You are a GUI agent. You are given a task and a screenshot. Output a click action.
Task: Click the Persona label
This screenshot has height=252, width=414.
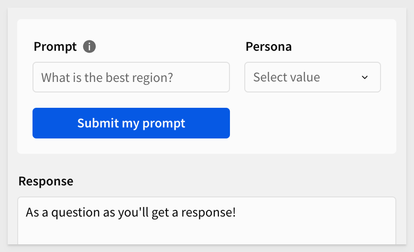[x=269, y=46]
